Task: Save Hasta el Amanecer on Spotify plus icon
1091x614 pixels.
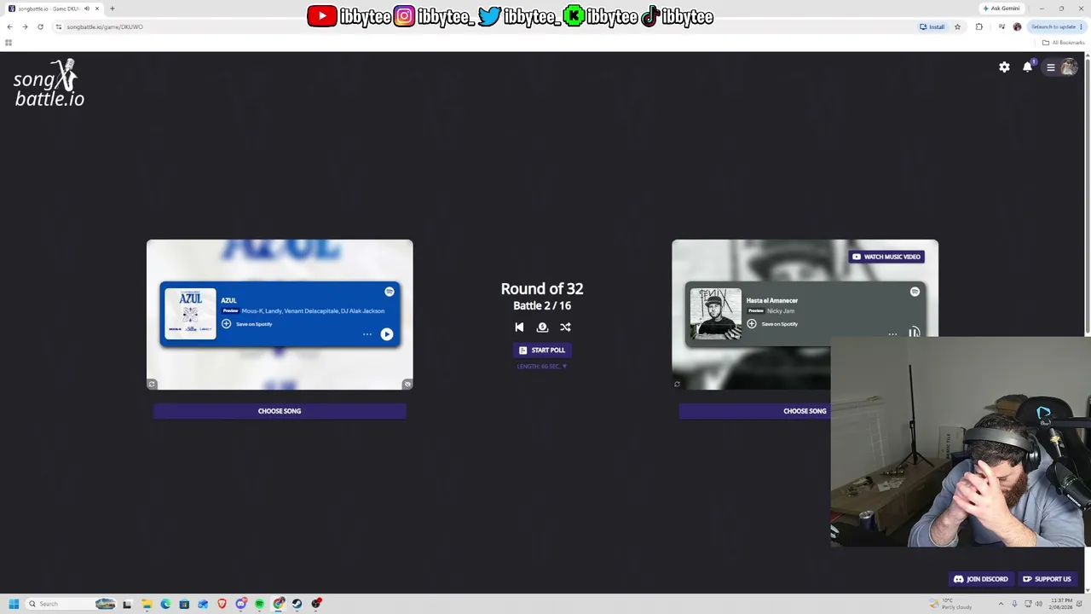Action: (x=752, y=324)
